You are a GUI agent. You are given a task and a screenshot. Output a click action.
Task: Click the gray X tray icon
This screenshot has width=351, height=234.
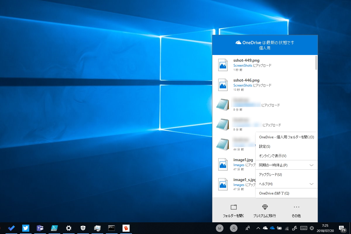coord(312,228)
